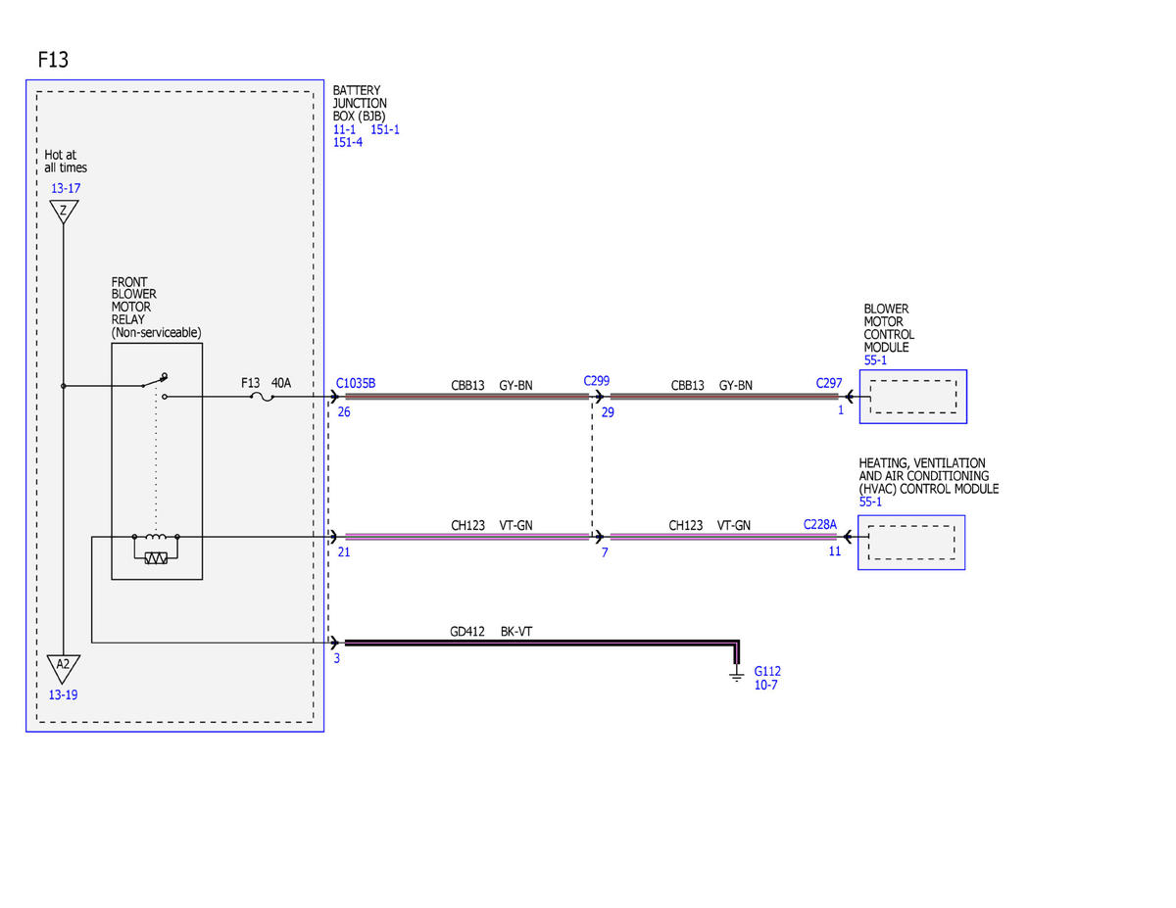Click the C299 connector link
Screen dimensions: 1176x908
(x=597, y=380)
